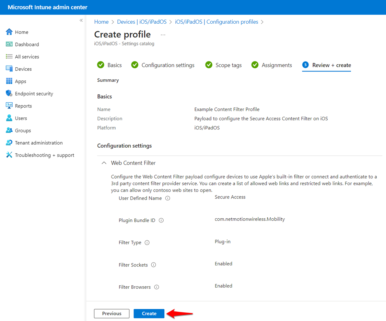The height and width of the screenshot is (321, 386).
Task: Click the profile name 'Example Content Filter Profile'
Action: click(x=227, y=109)
